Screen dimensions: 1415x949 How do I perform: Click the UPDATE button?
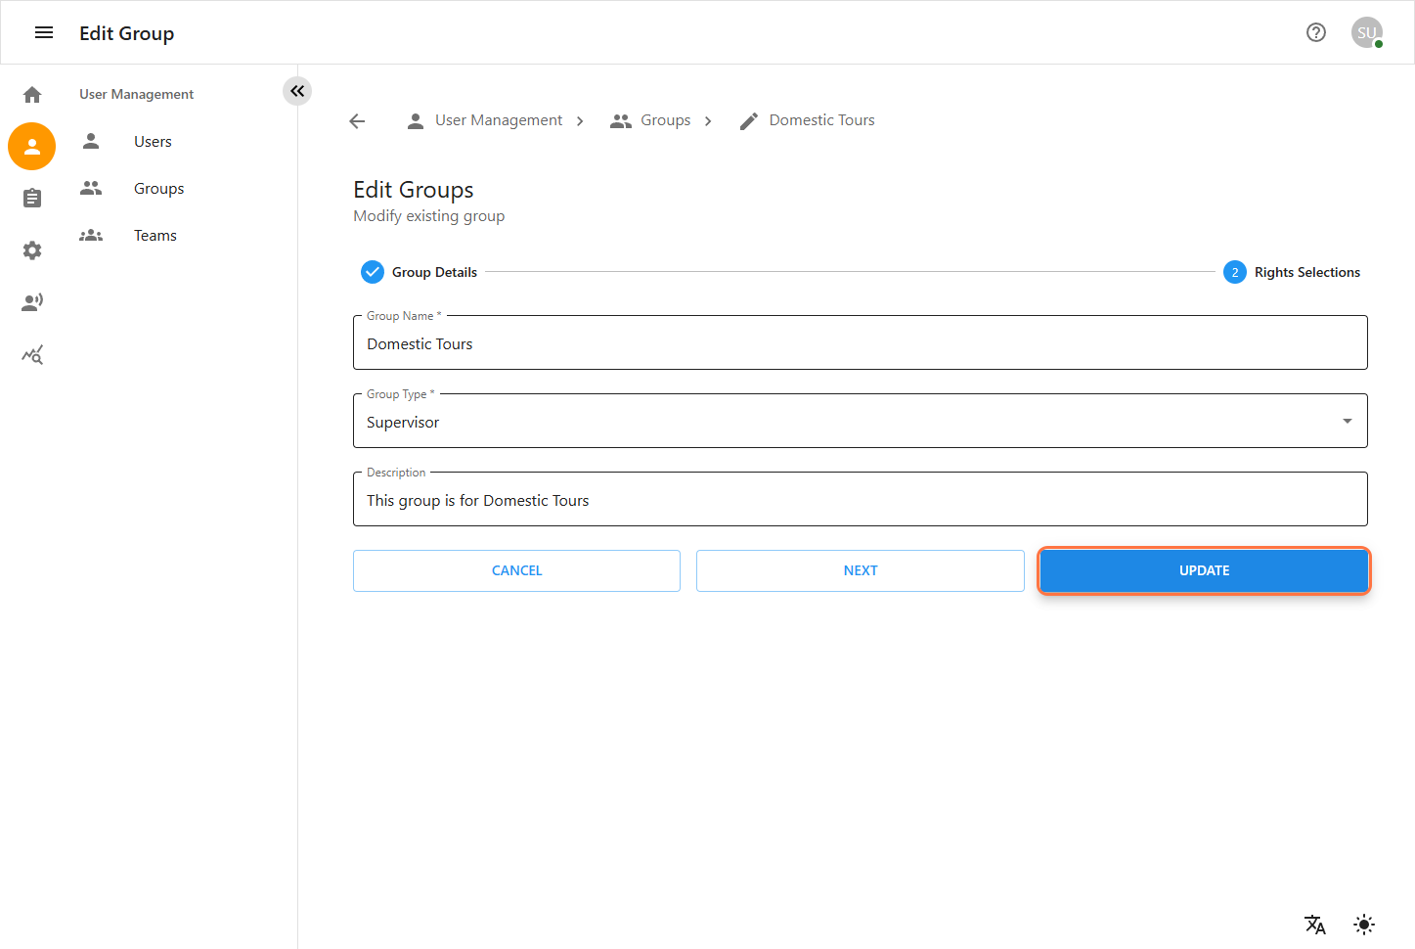[1204, 570]
